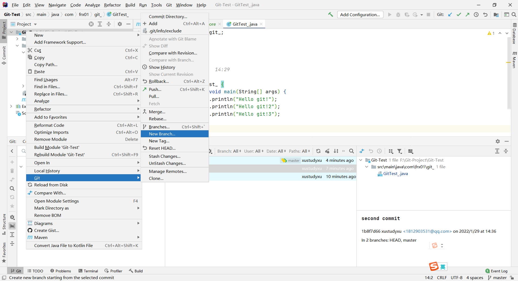Viewport: 518px width, 281px height.
Task: Click Git Commit checkmark icon in toolbar
Action: 459,15
